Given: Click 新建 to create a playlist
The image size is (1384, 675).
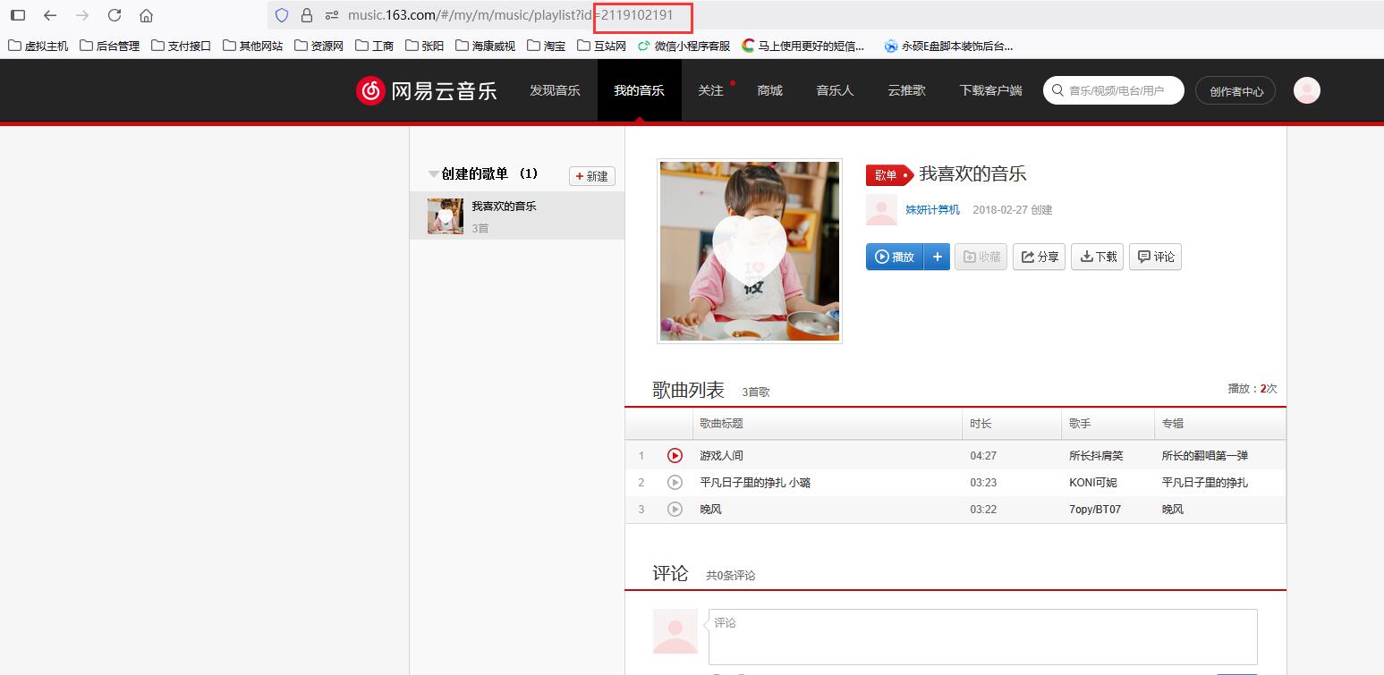Looking at the screenshot, I should (591, 176).
